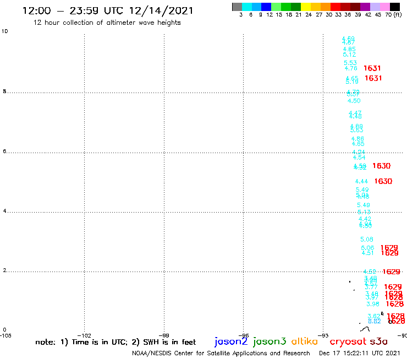
Task: Click the 4.54 wave height value
Action: [x=359, y=158]
